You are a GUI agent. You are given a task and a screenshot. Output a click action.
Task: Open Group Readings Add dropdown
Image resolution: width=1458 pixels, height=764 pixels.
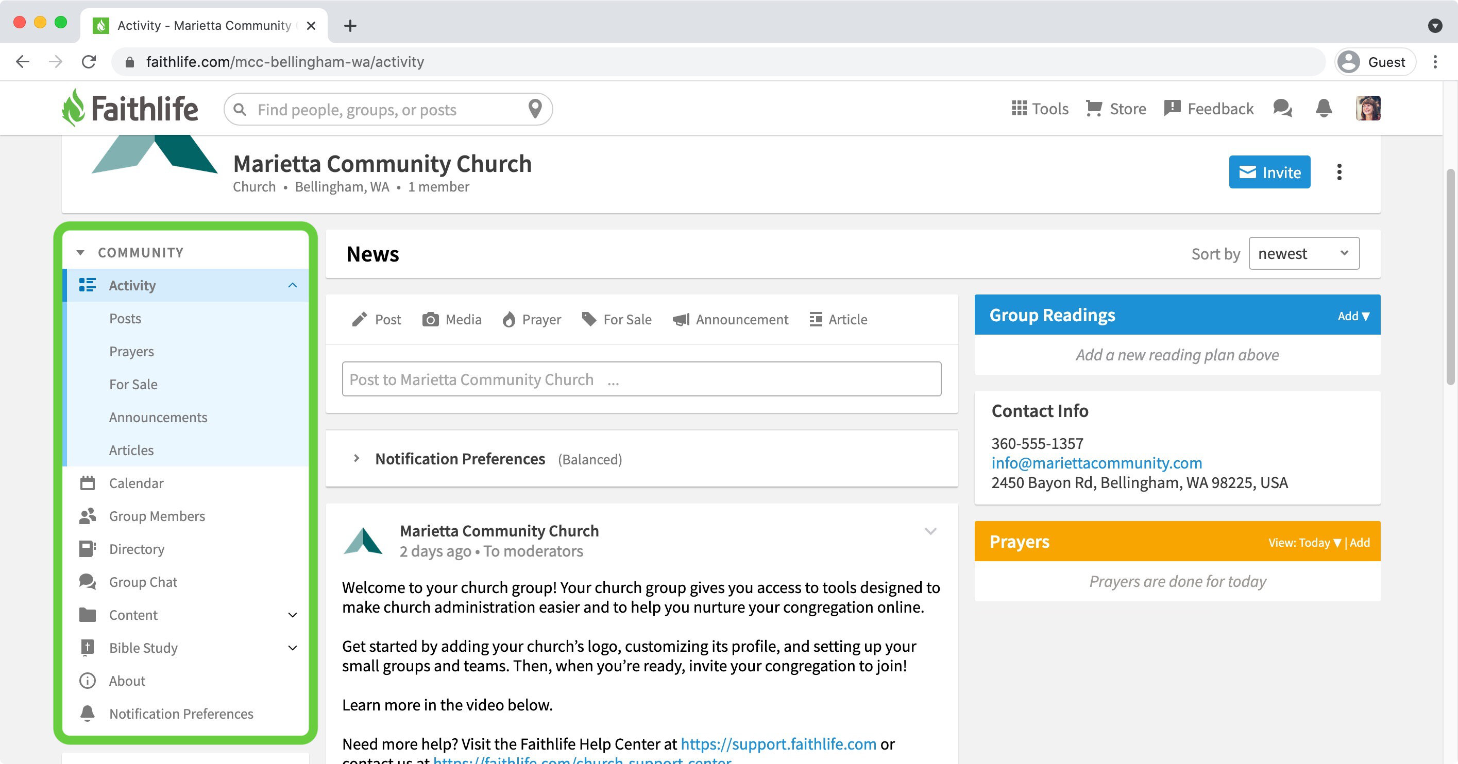pyautogui.click(x=1353, y=316)
